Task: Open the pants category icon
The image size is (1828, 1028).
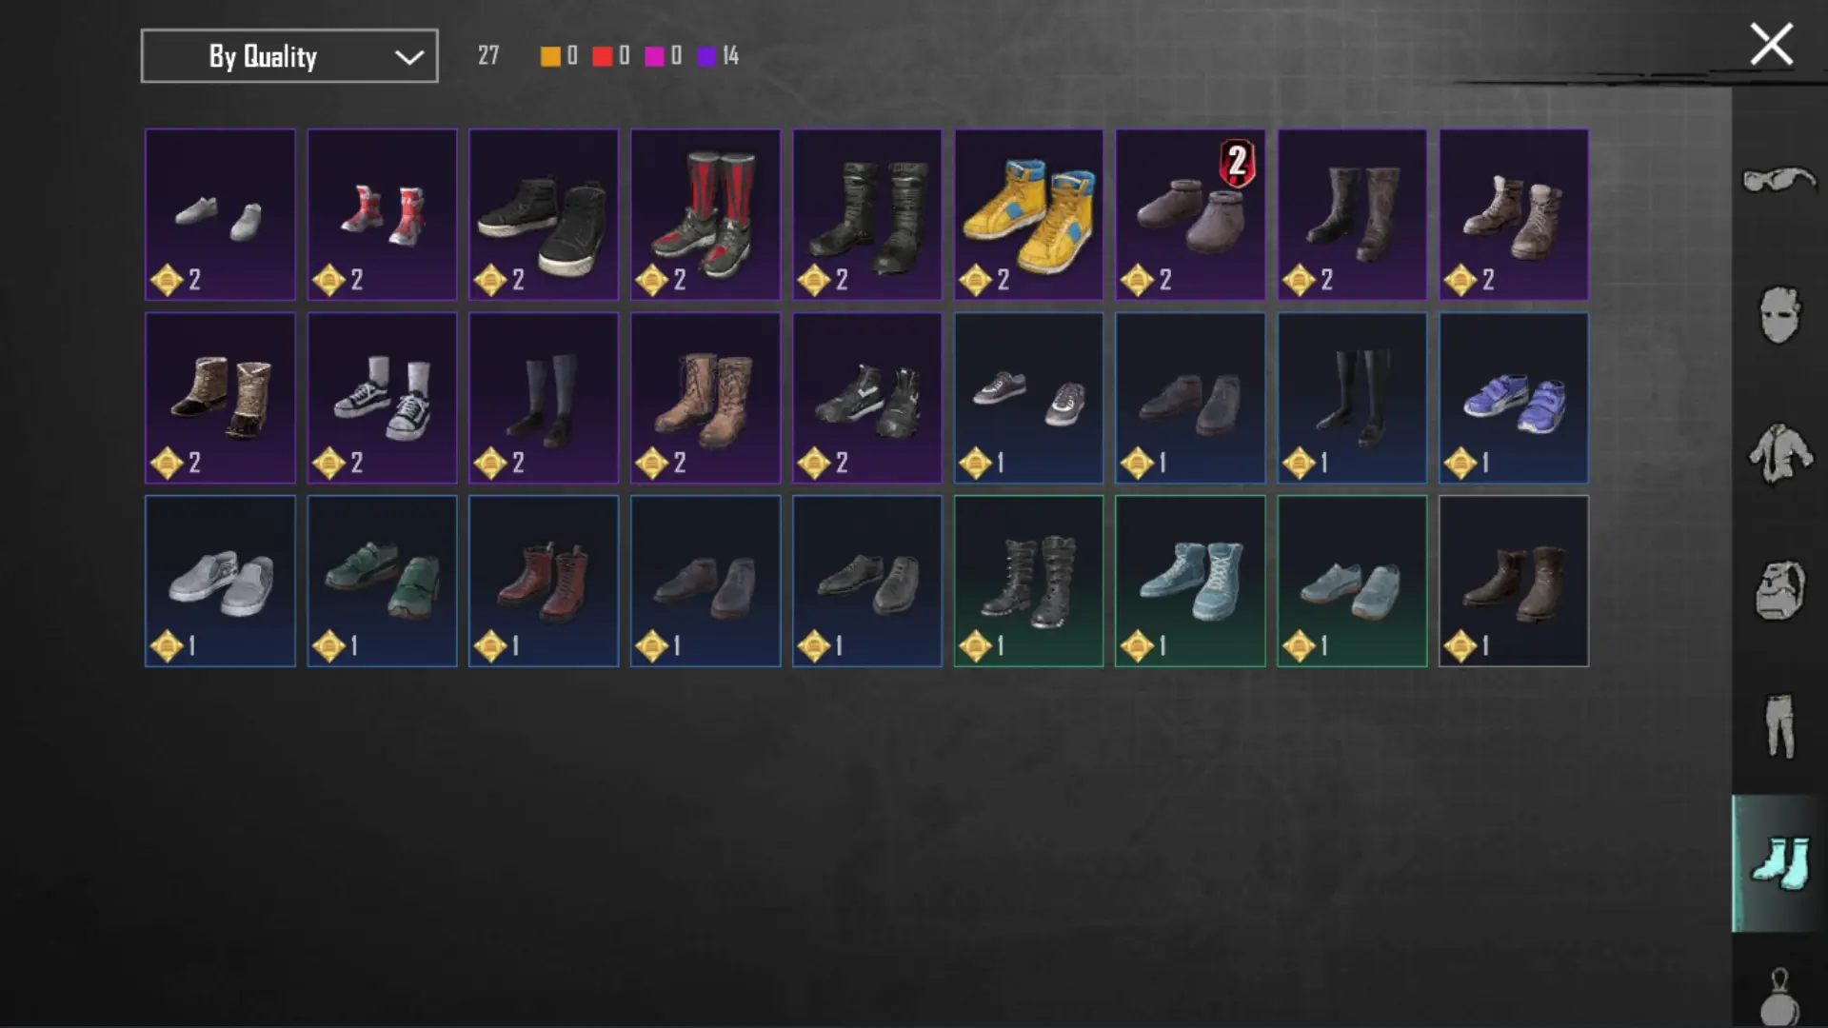Action: coord(1778,726)
